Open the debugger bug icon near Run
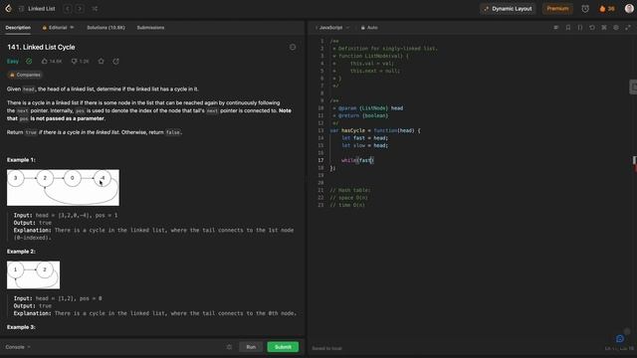637x358 pixels. [229, 347]
